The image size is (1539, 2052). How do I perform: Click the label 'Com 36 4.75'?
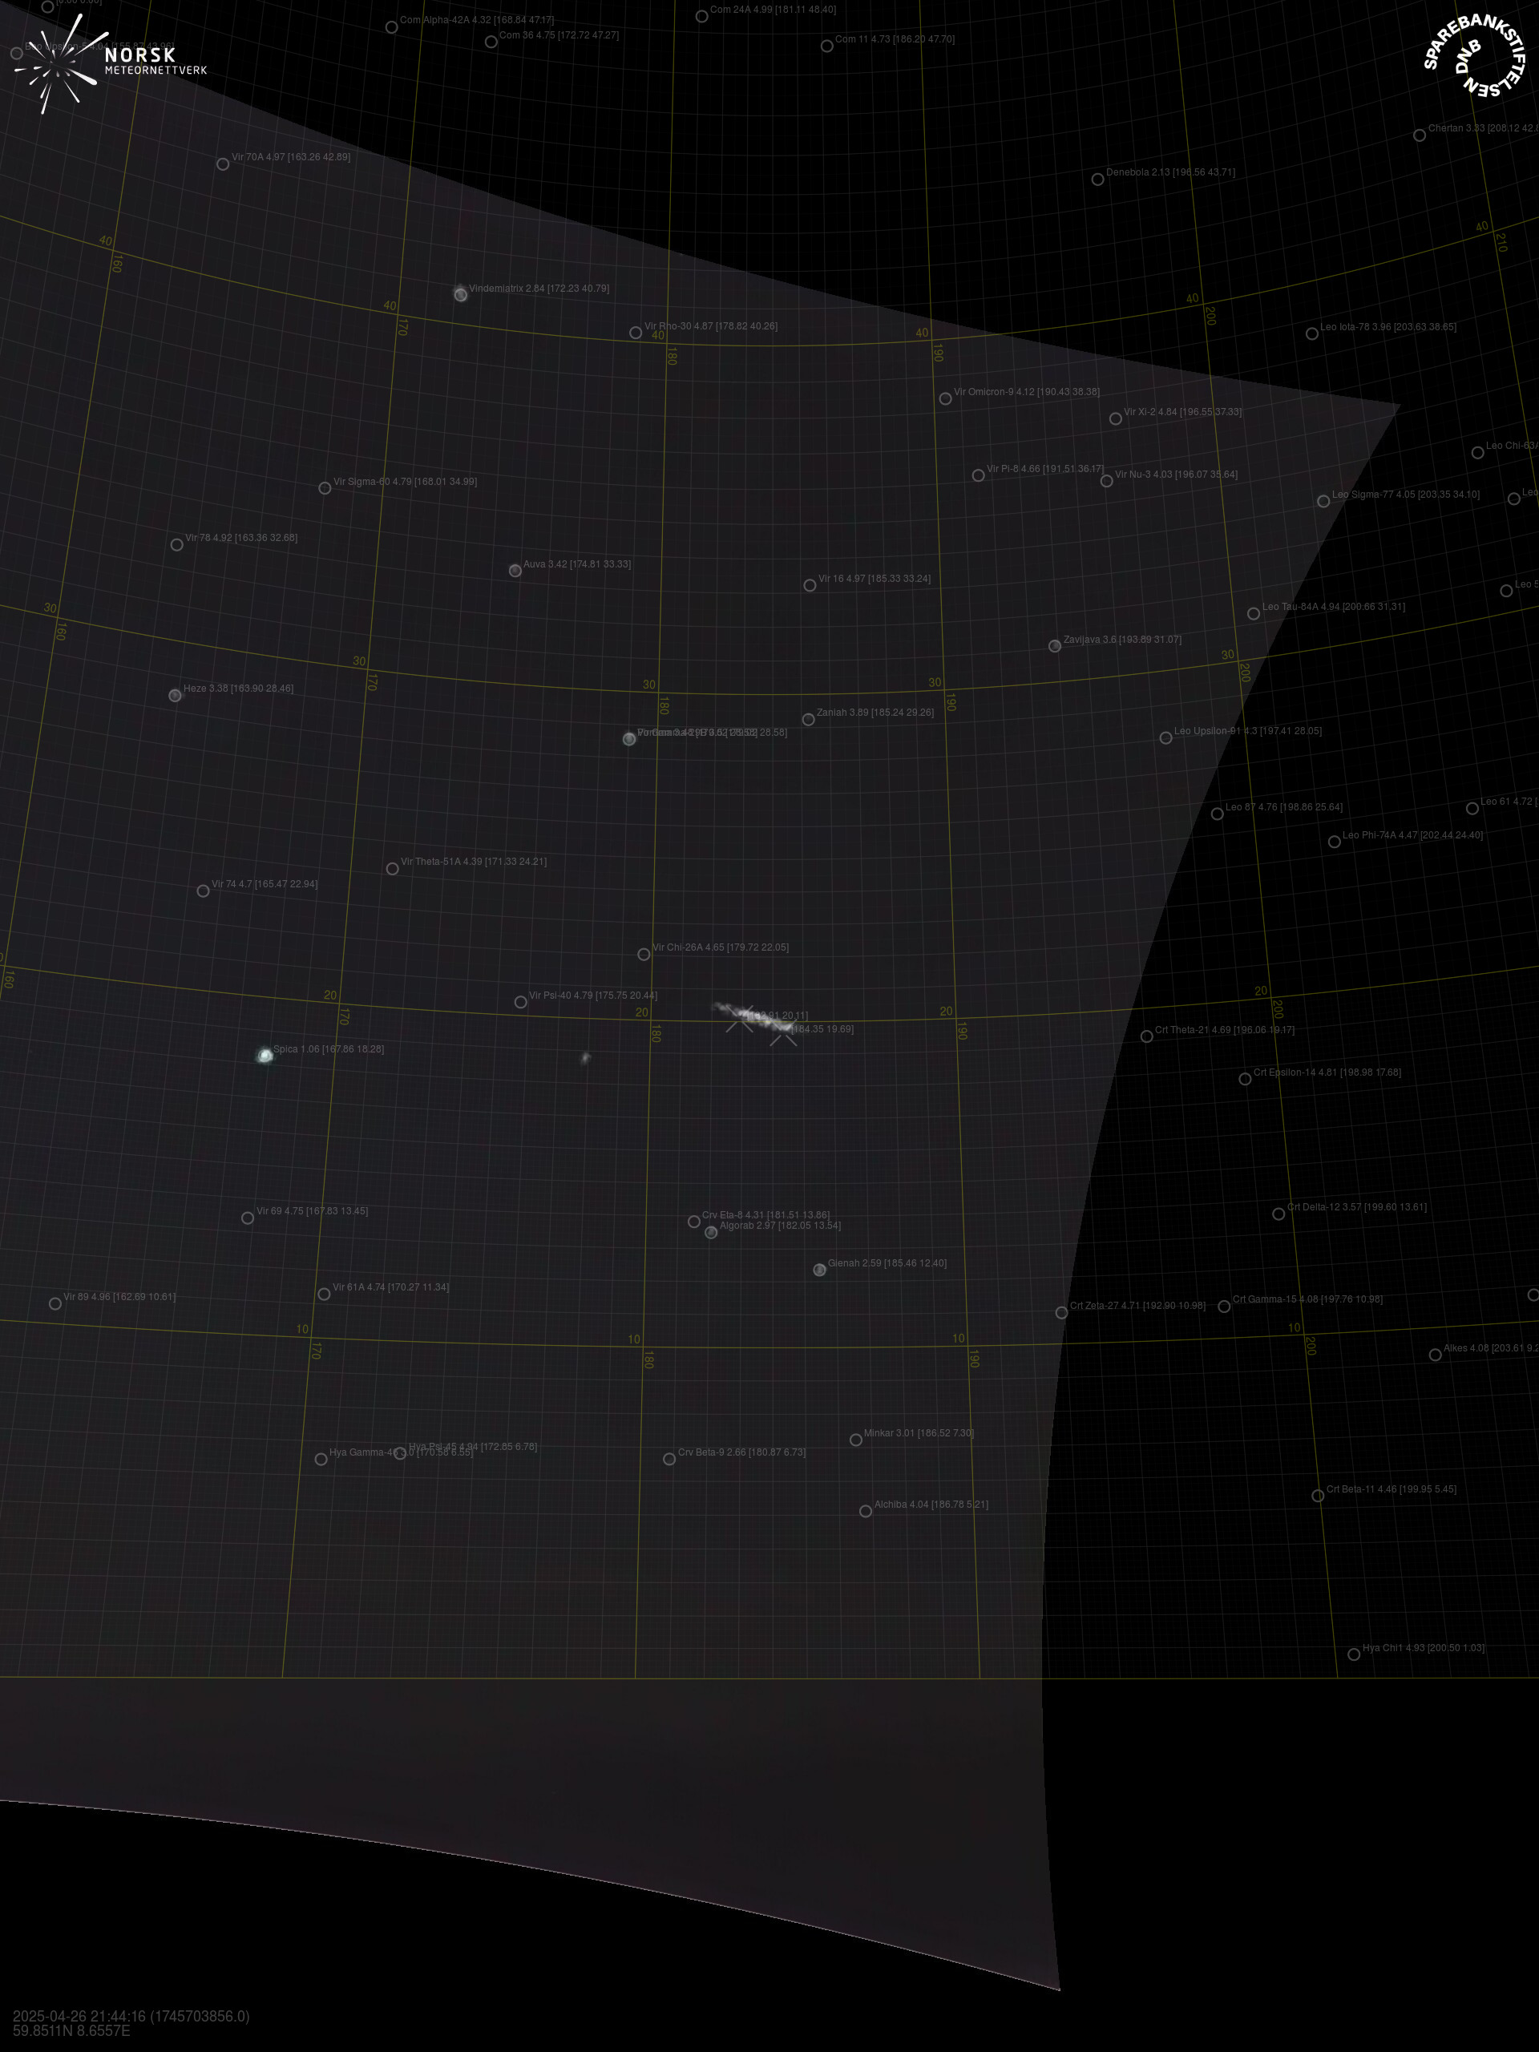coord(526,35)
